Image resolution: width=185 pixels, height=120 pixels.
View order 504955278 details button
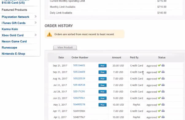tap(102, 105)
